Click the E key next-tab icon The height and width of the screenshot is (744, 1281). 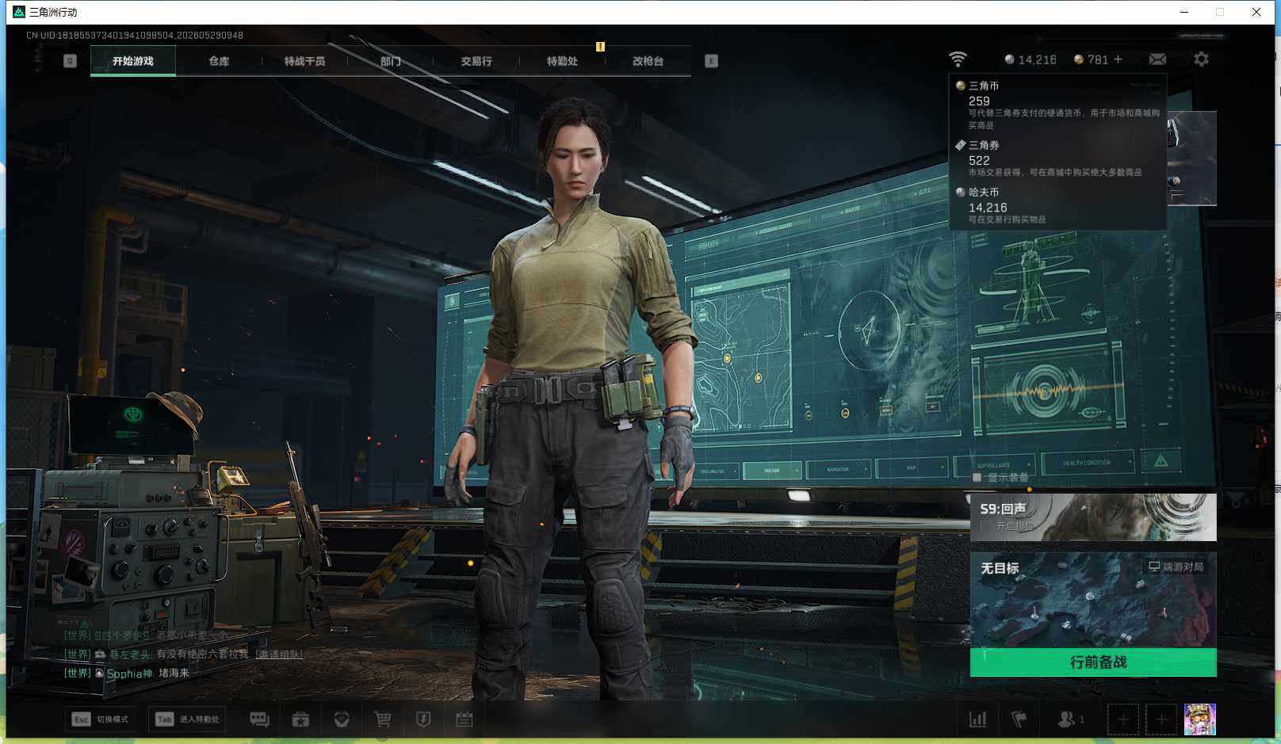tap(711, 61)
